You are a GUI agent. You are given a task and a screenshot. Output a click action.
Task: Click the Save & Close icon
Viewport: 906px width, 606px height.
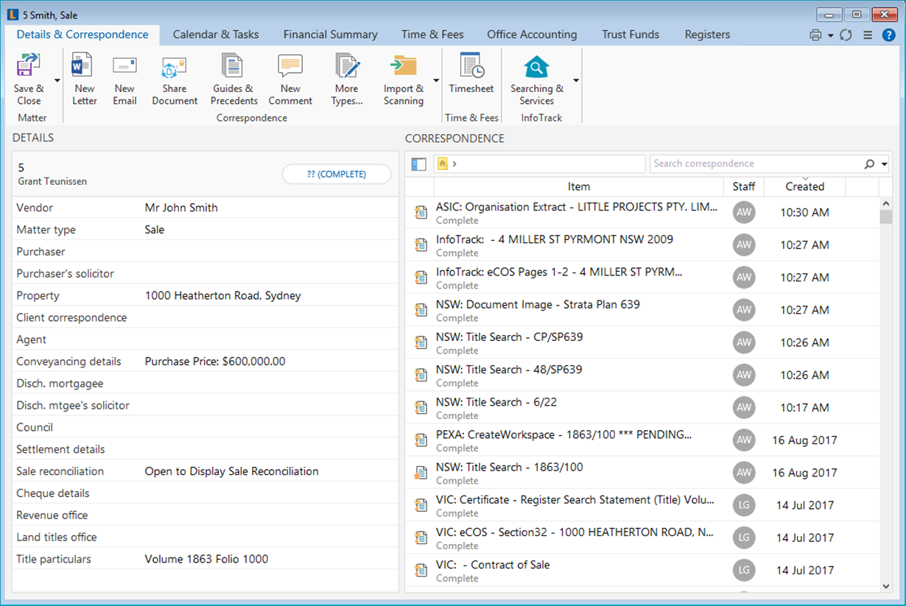(x=29, y=66)
